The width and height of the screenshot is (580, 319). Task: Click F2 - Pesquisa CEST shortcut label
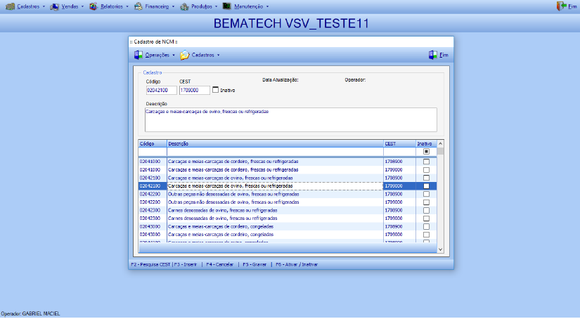150,265
